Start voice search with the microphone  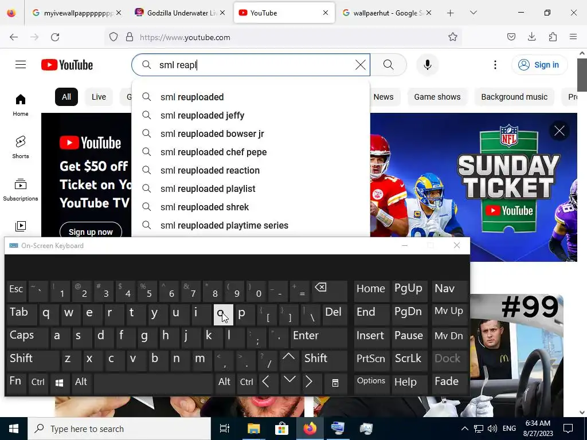(428, 65)
